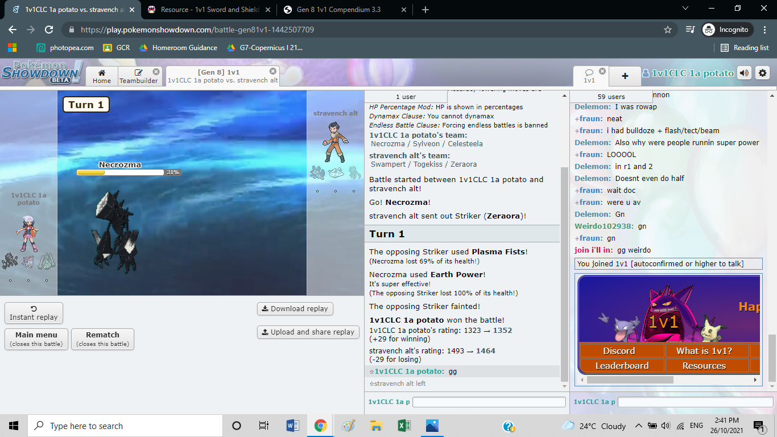Download replay of the battle
This screenshot has width=777, height=437.
coord(295,308)
